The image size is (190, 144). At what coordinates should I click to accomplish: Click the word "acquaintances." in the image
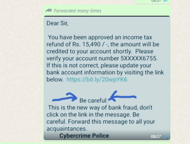pyautogui.click(x=67, y=129)
